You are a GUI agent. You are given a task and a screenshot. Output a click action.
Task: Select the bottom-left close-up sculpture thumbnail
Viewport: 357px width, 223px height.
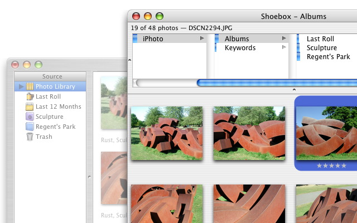pos(167,203)
